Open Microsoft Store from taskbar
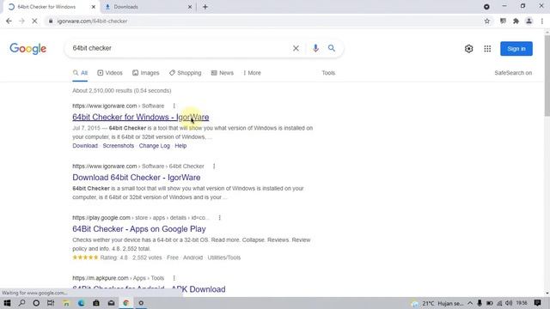550x309 pixels. point(96,303)
